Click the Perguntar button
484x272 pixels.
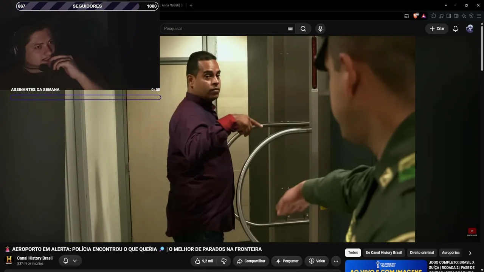(x=287, y=261)
